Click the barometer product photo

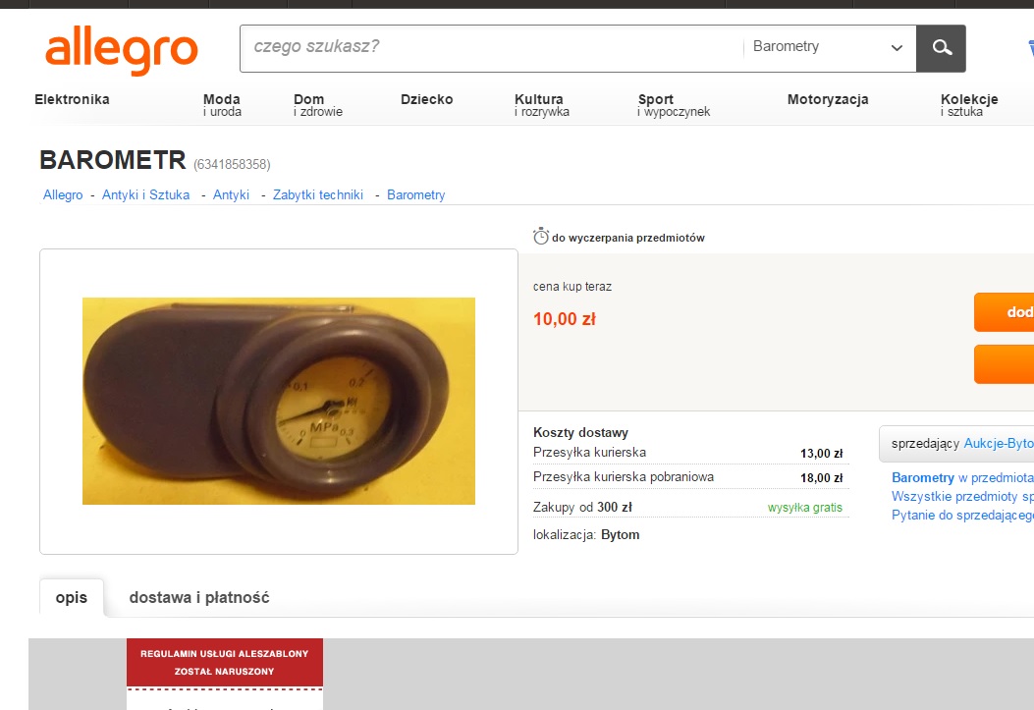pos(278,401)
